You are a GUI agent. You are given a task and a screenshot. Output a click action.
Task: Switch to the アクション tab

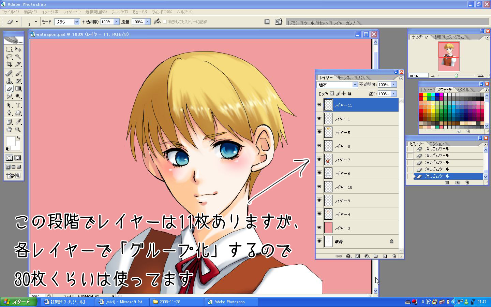coord(437,144)
